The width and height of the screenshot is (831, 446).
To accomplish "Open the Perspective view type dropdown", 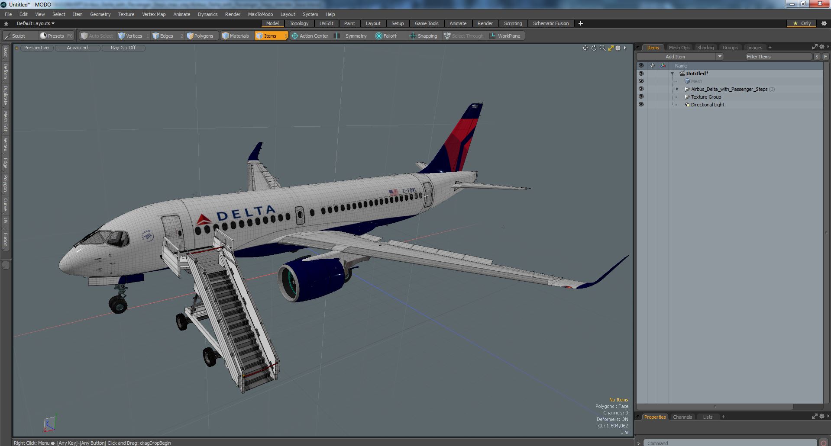I will pos(37,48).
